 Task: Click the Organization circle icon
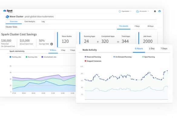click(x=120, y=11)
